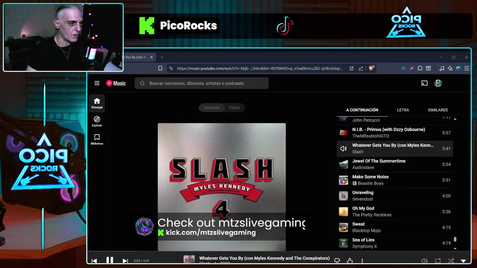Click the Audioslave artist name
This screenshot has height=268, width=477.
point(363,167)
